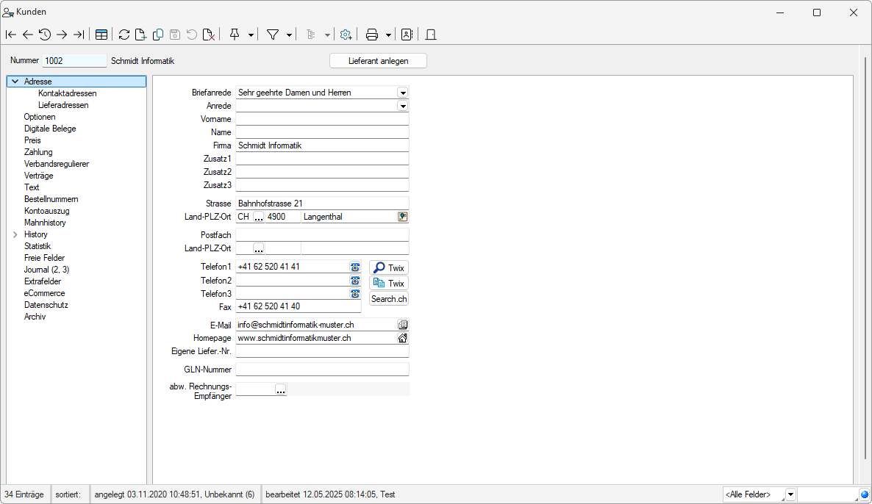Click the filter funnel icon
872x504 pixels.
(x=273, y=35)
